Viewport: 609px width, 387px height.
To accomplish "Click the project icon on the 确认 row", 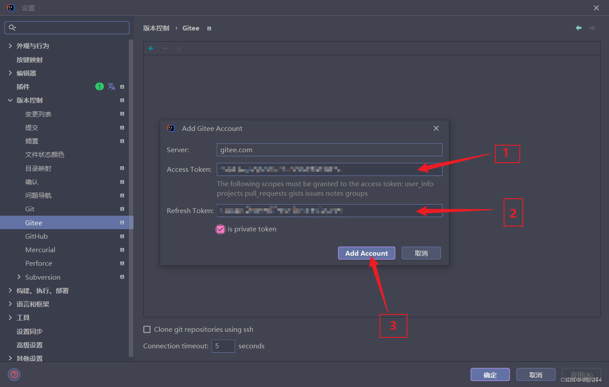I will (122, 182).
